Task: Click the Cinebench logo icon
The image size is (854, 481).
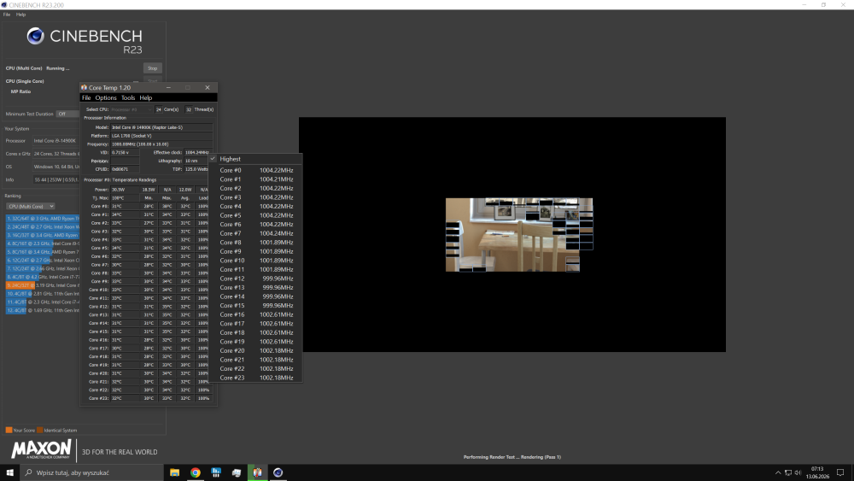Action: pos(36,36)
